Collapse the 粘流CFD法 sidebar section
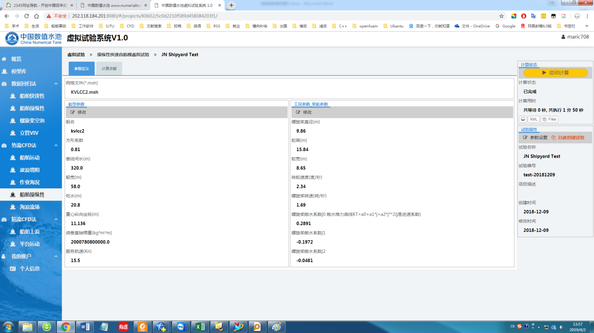The width and height of the screenshot is (594, 333). pyautogui.click(x=56, y=219)
